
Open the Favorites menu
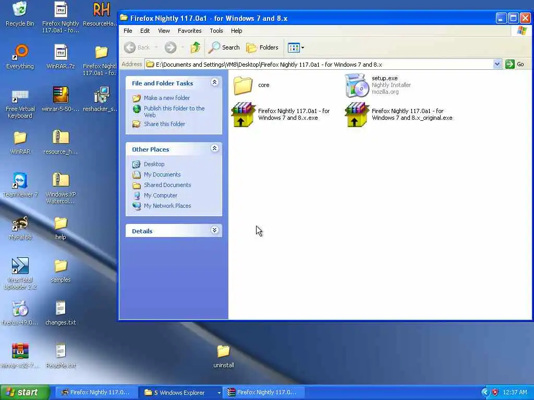tap(189, 31)
